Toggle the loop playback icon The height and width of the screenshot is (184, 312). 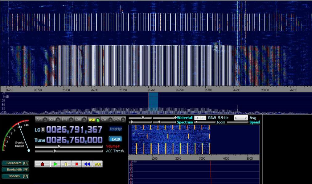click(97, 164)
